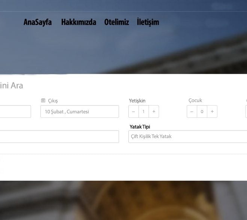Increase Çocuk count with plus button
The width and height of the screenshot is (247, 220).
point(212,111)
